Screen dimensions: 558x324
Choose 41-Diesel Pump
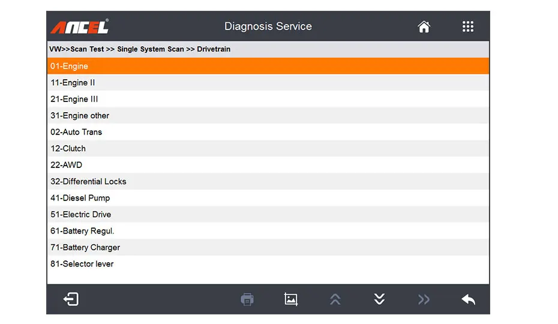[268, 198]
